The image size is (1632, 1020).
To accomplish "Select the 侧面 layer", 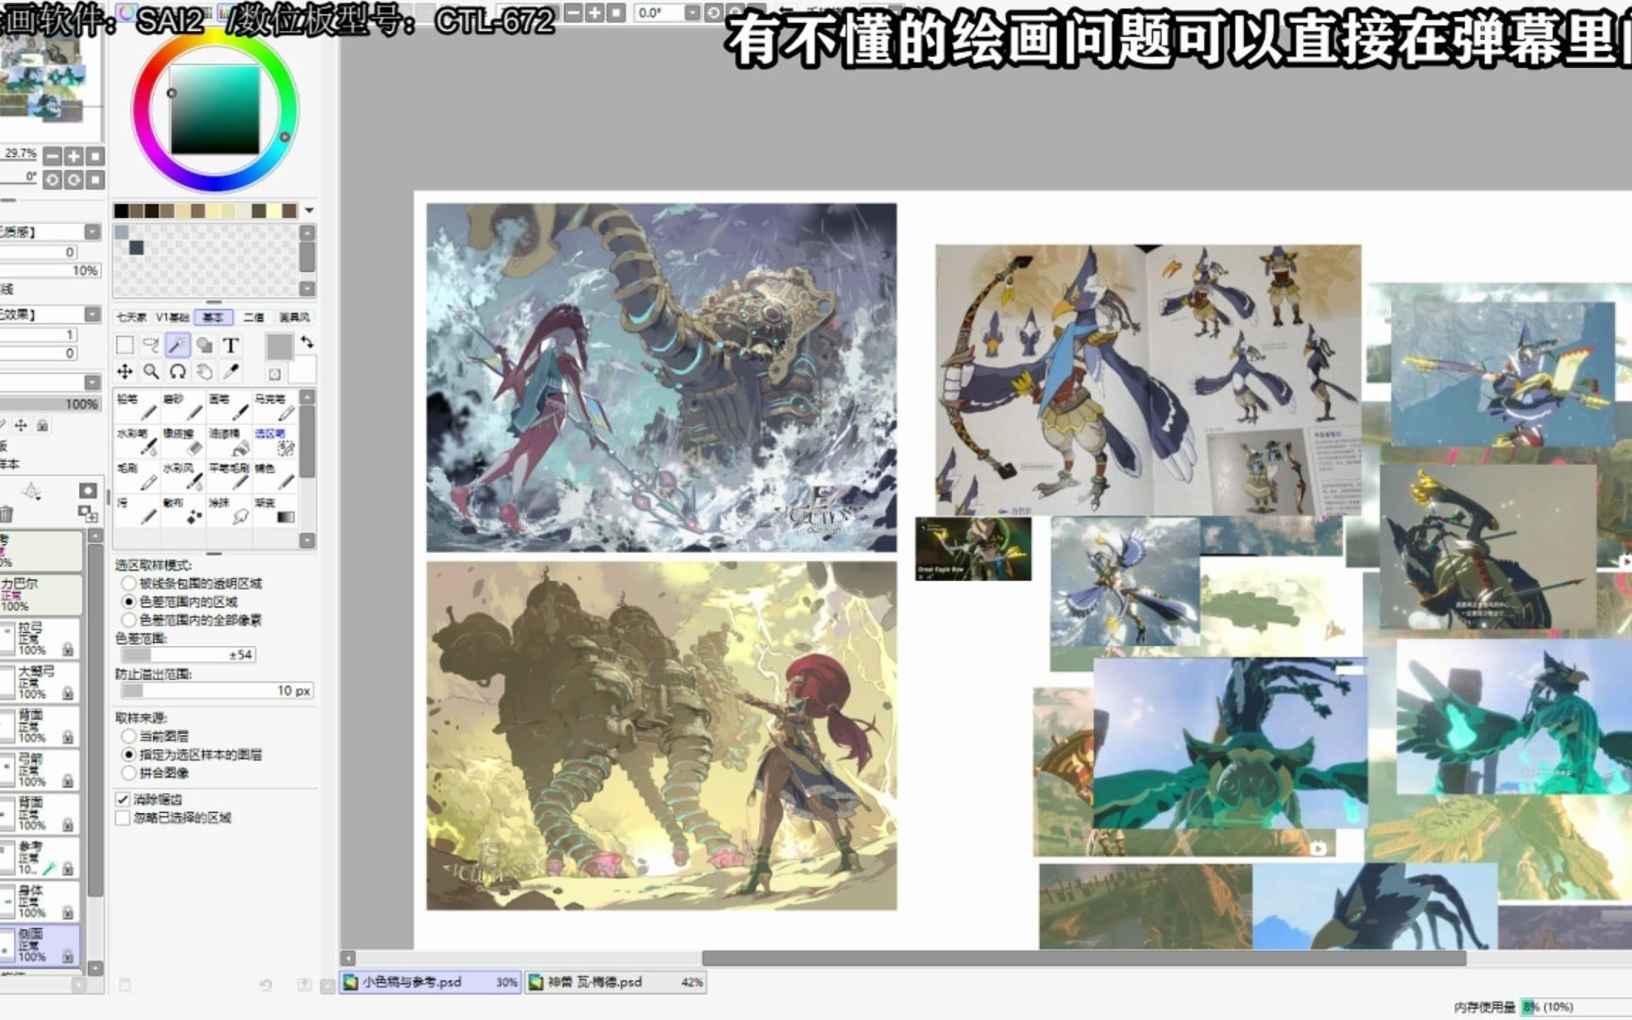I will [x=41, y=945].
